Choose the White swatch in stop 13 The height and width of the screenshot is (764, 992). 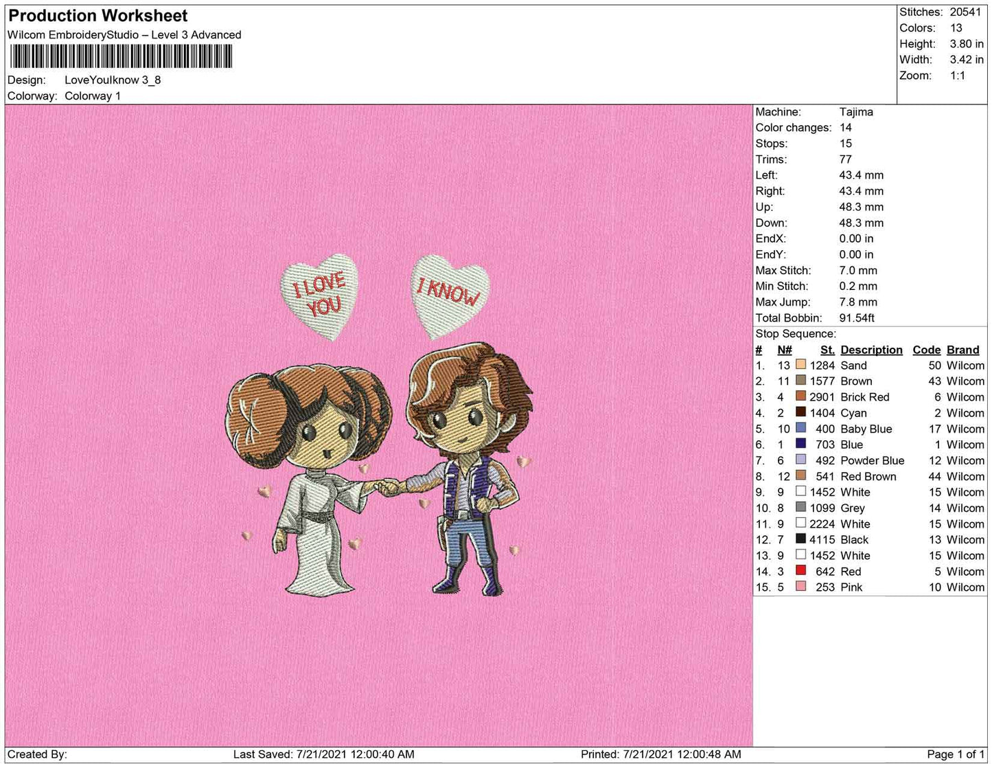tap(800, 554)
